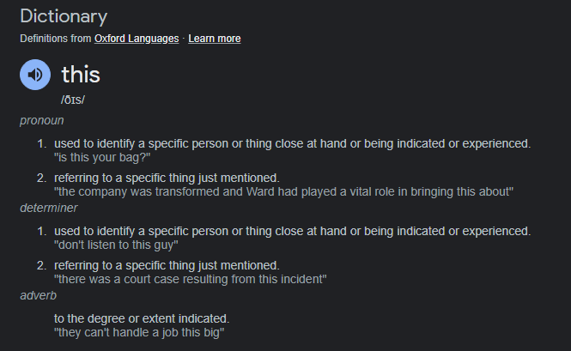Select the headword 'this'
The image size is (571, 351).
(x=81, y=75)
